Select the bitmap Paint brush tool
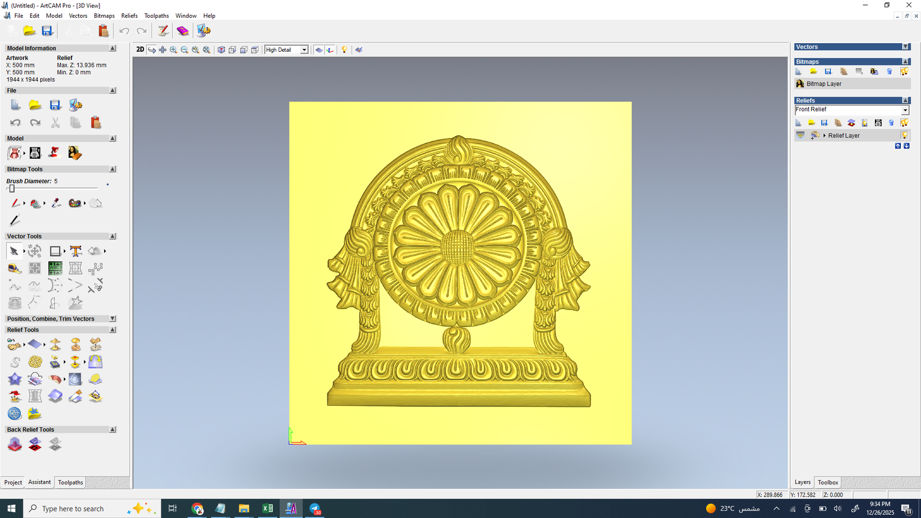This screenshot has width=921, height=518. (x=14, y=203)
